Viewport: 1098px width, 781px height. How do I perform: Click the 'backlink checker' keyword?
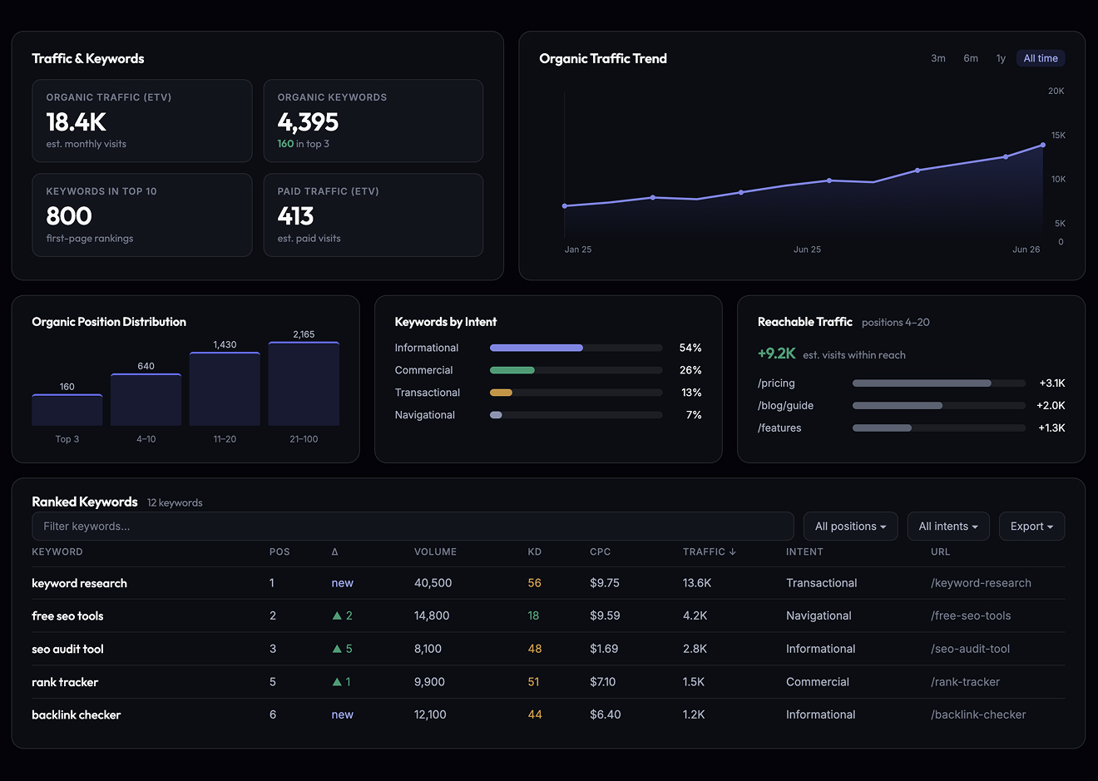coord(76,714)
